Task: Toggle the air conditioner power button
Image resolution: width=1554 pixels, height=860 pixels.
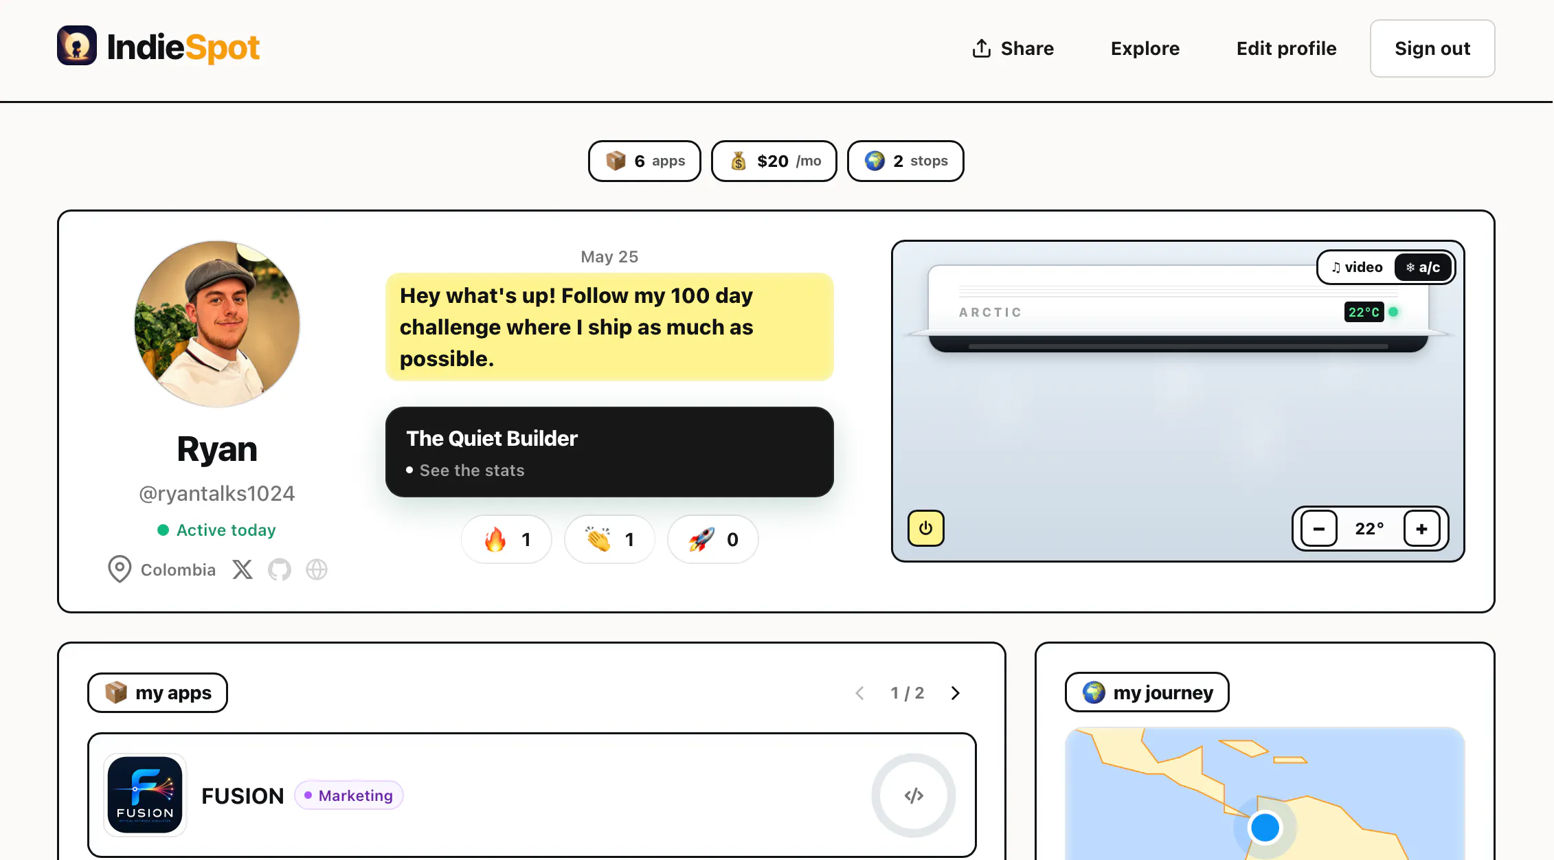Action: [x=926, y=528]
